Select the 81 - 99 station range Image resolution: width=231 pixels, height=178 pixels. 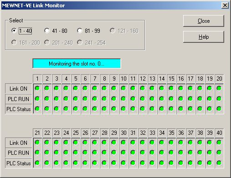click(89, 31)
